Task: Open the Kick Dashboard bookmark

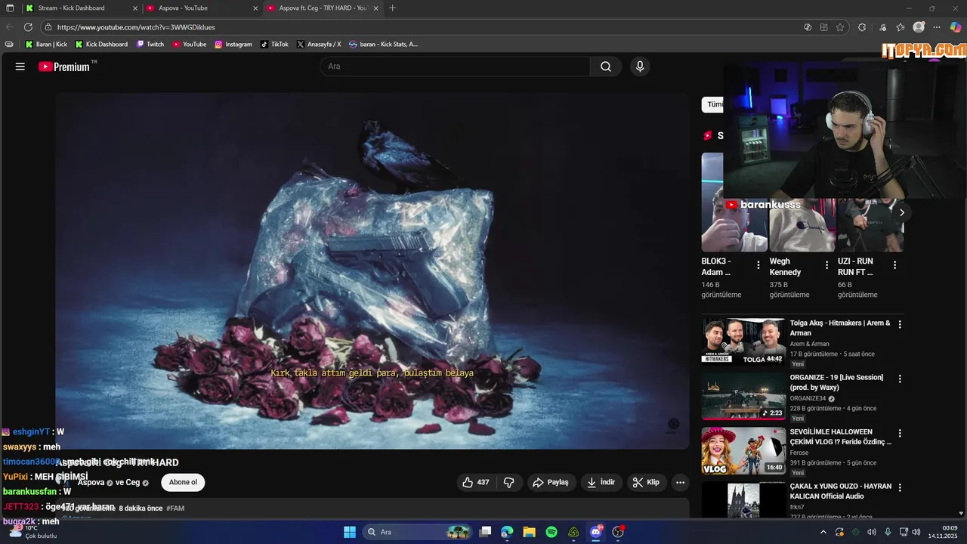Action: (101, 44)
